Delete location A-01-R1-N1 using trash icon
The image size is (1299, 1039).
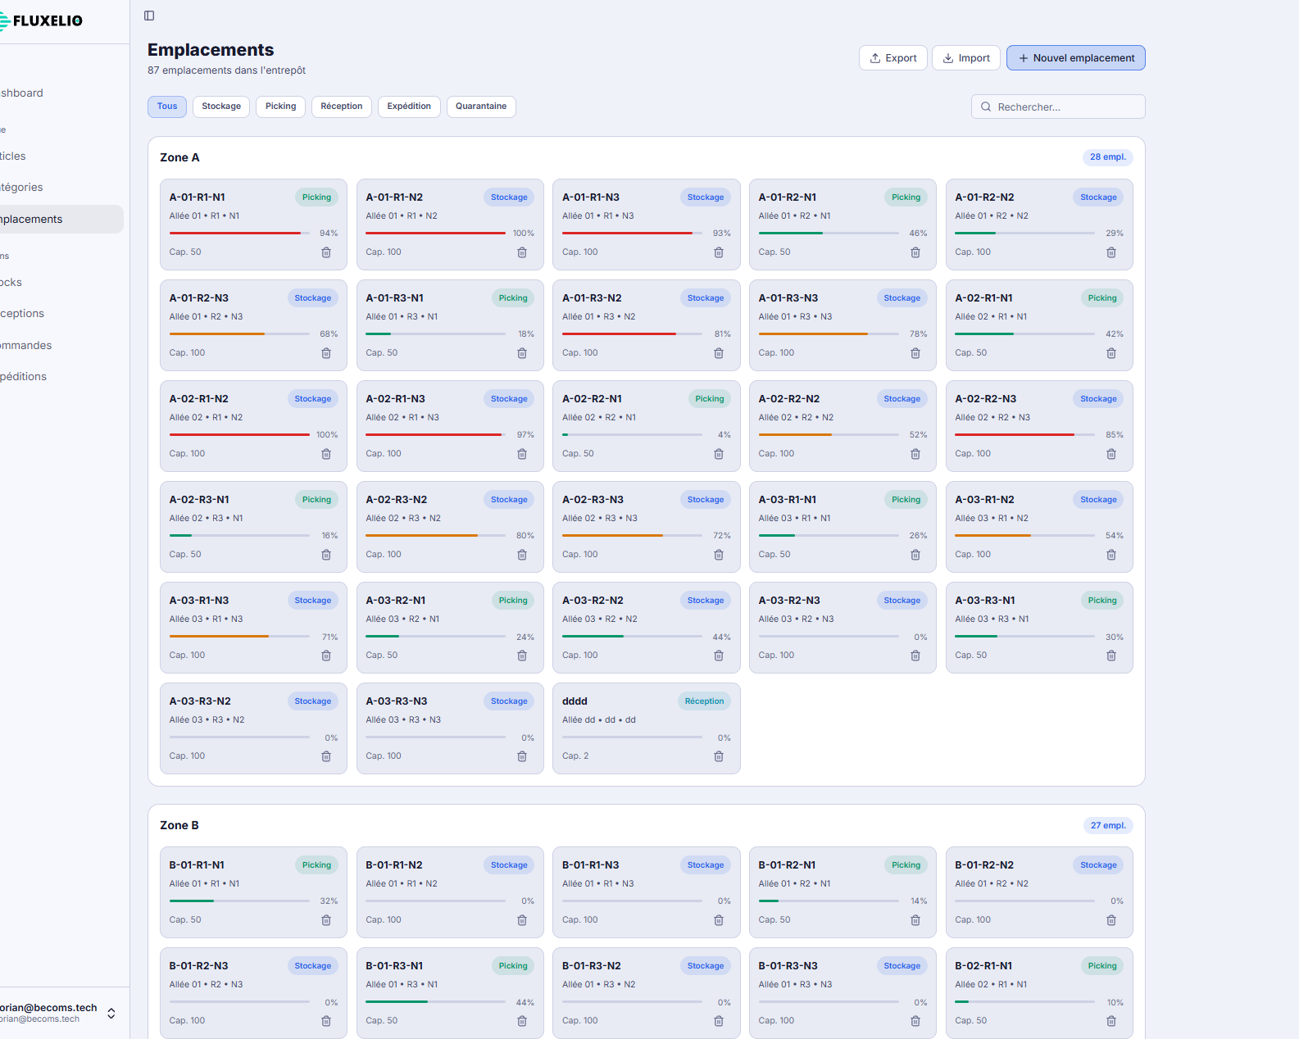click(326, 252)
